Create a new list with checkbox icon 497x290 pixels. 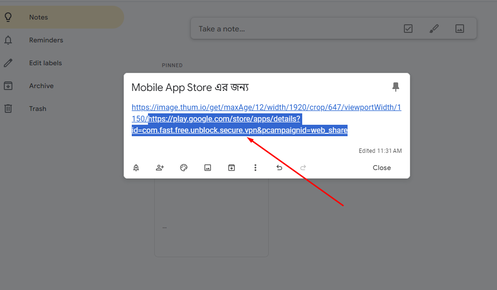(x=408, y=29)
